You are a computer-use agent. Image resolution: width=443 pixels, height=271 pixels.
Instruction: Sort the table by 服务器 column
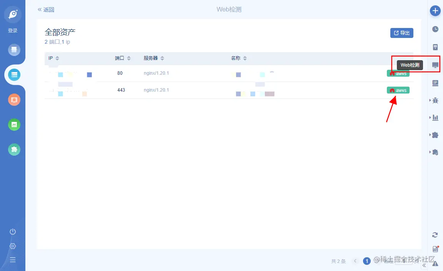pos(162,58)
